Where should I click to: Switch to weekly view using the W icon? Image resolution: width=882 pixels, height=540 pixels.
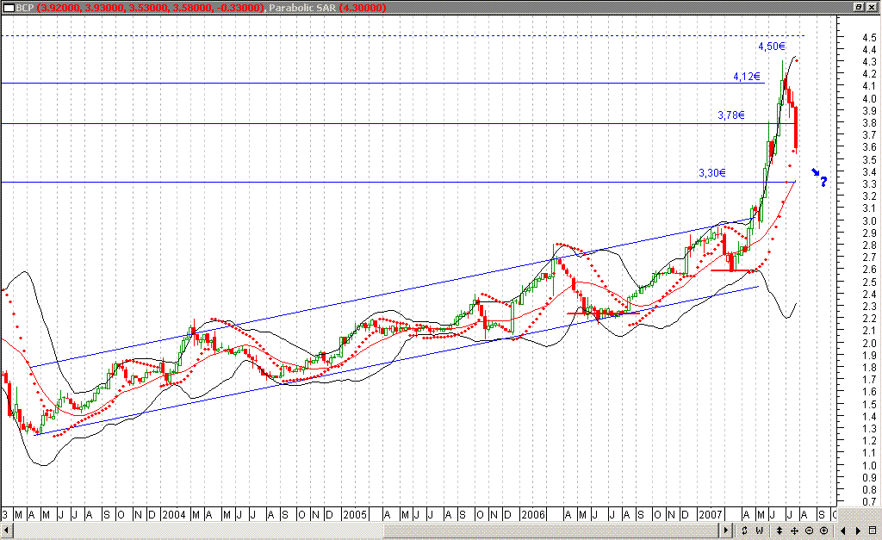(759, 531)
